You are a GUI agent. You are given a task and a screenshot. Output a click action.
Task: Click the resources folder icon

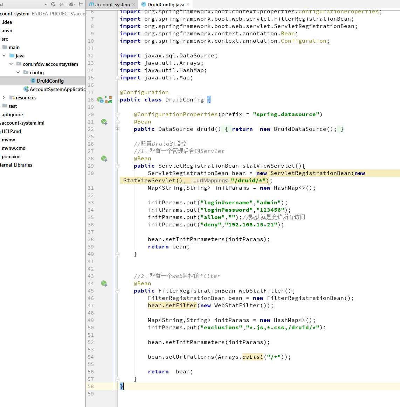(x=12, y=98)
